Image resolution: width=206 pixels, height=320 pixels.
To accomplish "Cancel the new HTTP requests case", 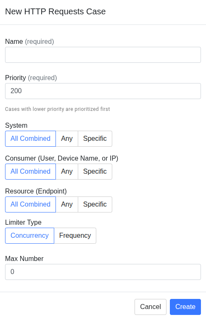I will click(151, 307).
